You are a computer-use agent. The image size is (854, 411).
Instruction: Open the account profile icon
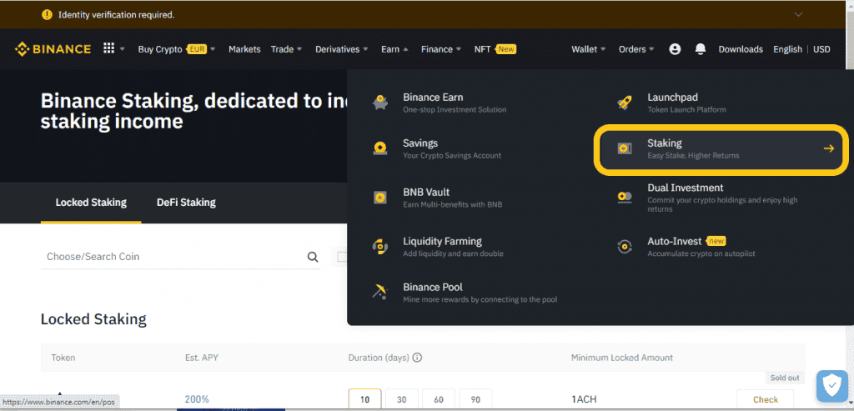tap(675, 49)
